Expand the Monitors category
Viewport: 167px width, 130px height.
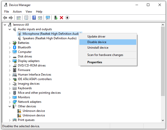[x=10, y=97]
